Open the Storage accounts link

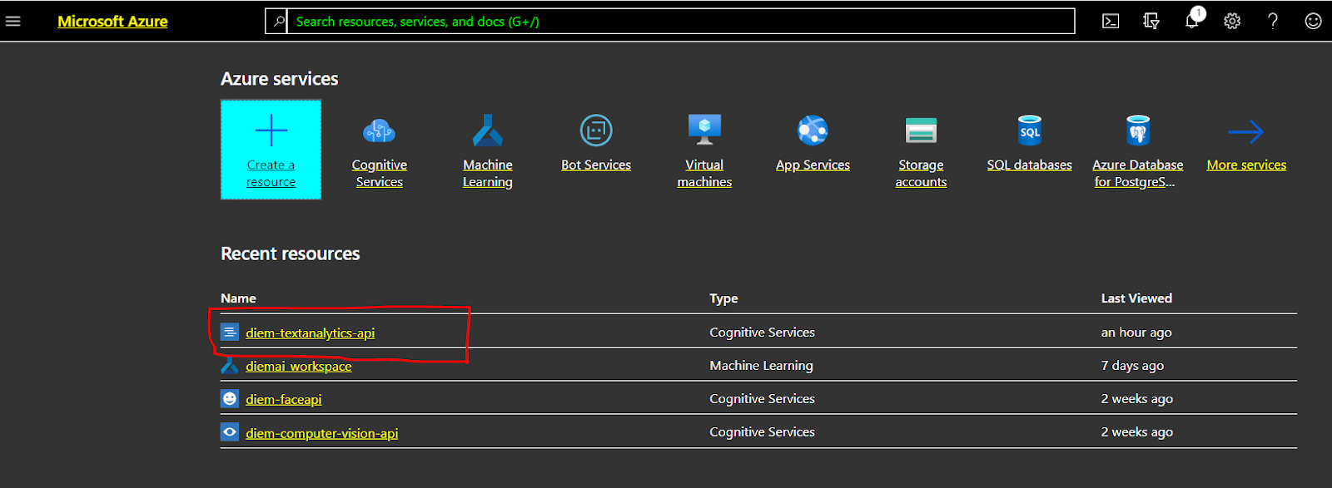click(x=921, y=174)
